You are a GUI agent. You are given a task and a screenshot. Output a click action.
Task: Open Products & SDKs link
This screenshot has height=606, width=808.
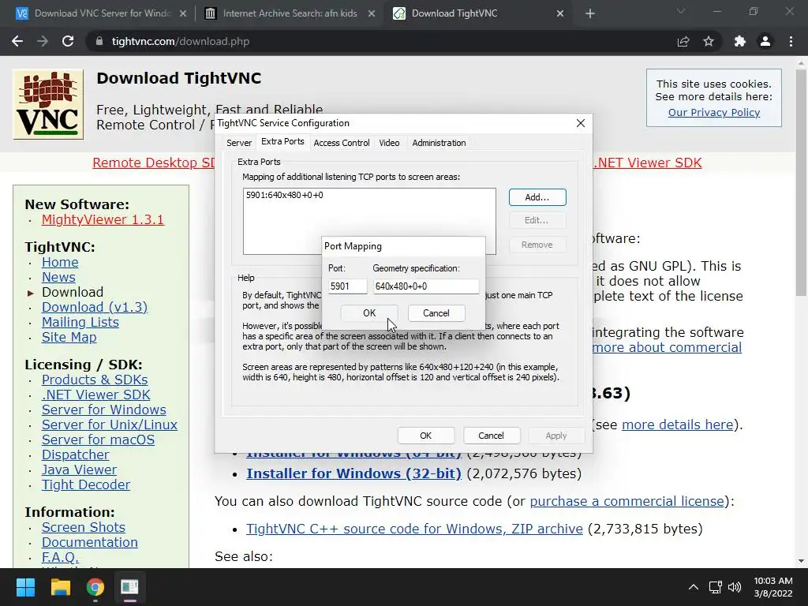click(x=95, y=380)
